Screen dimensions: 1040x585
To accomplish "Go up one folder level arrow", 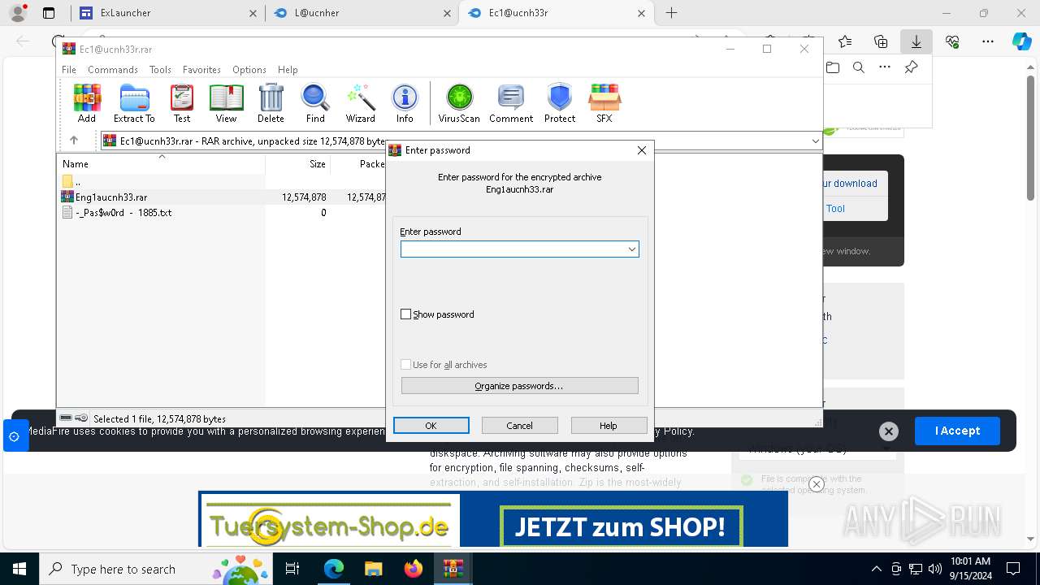I will [74, 141].
